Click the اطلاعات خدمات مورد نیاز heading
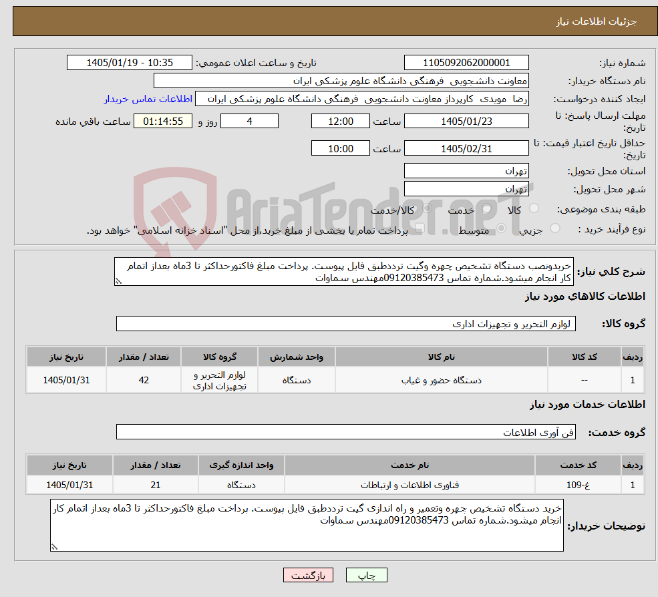 (x=587, y=405)
